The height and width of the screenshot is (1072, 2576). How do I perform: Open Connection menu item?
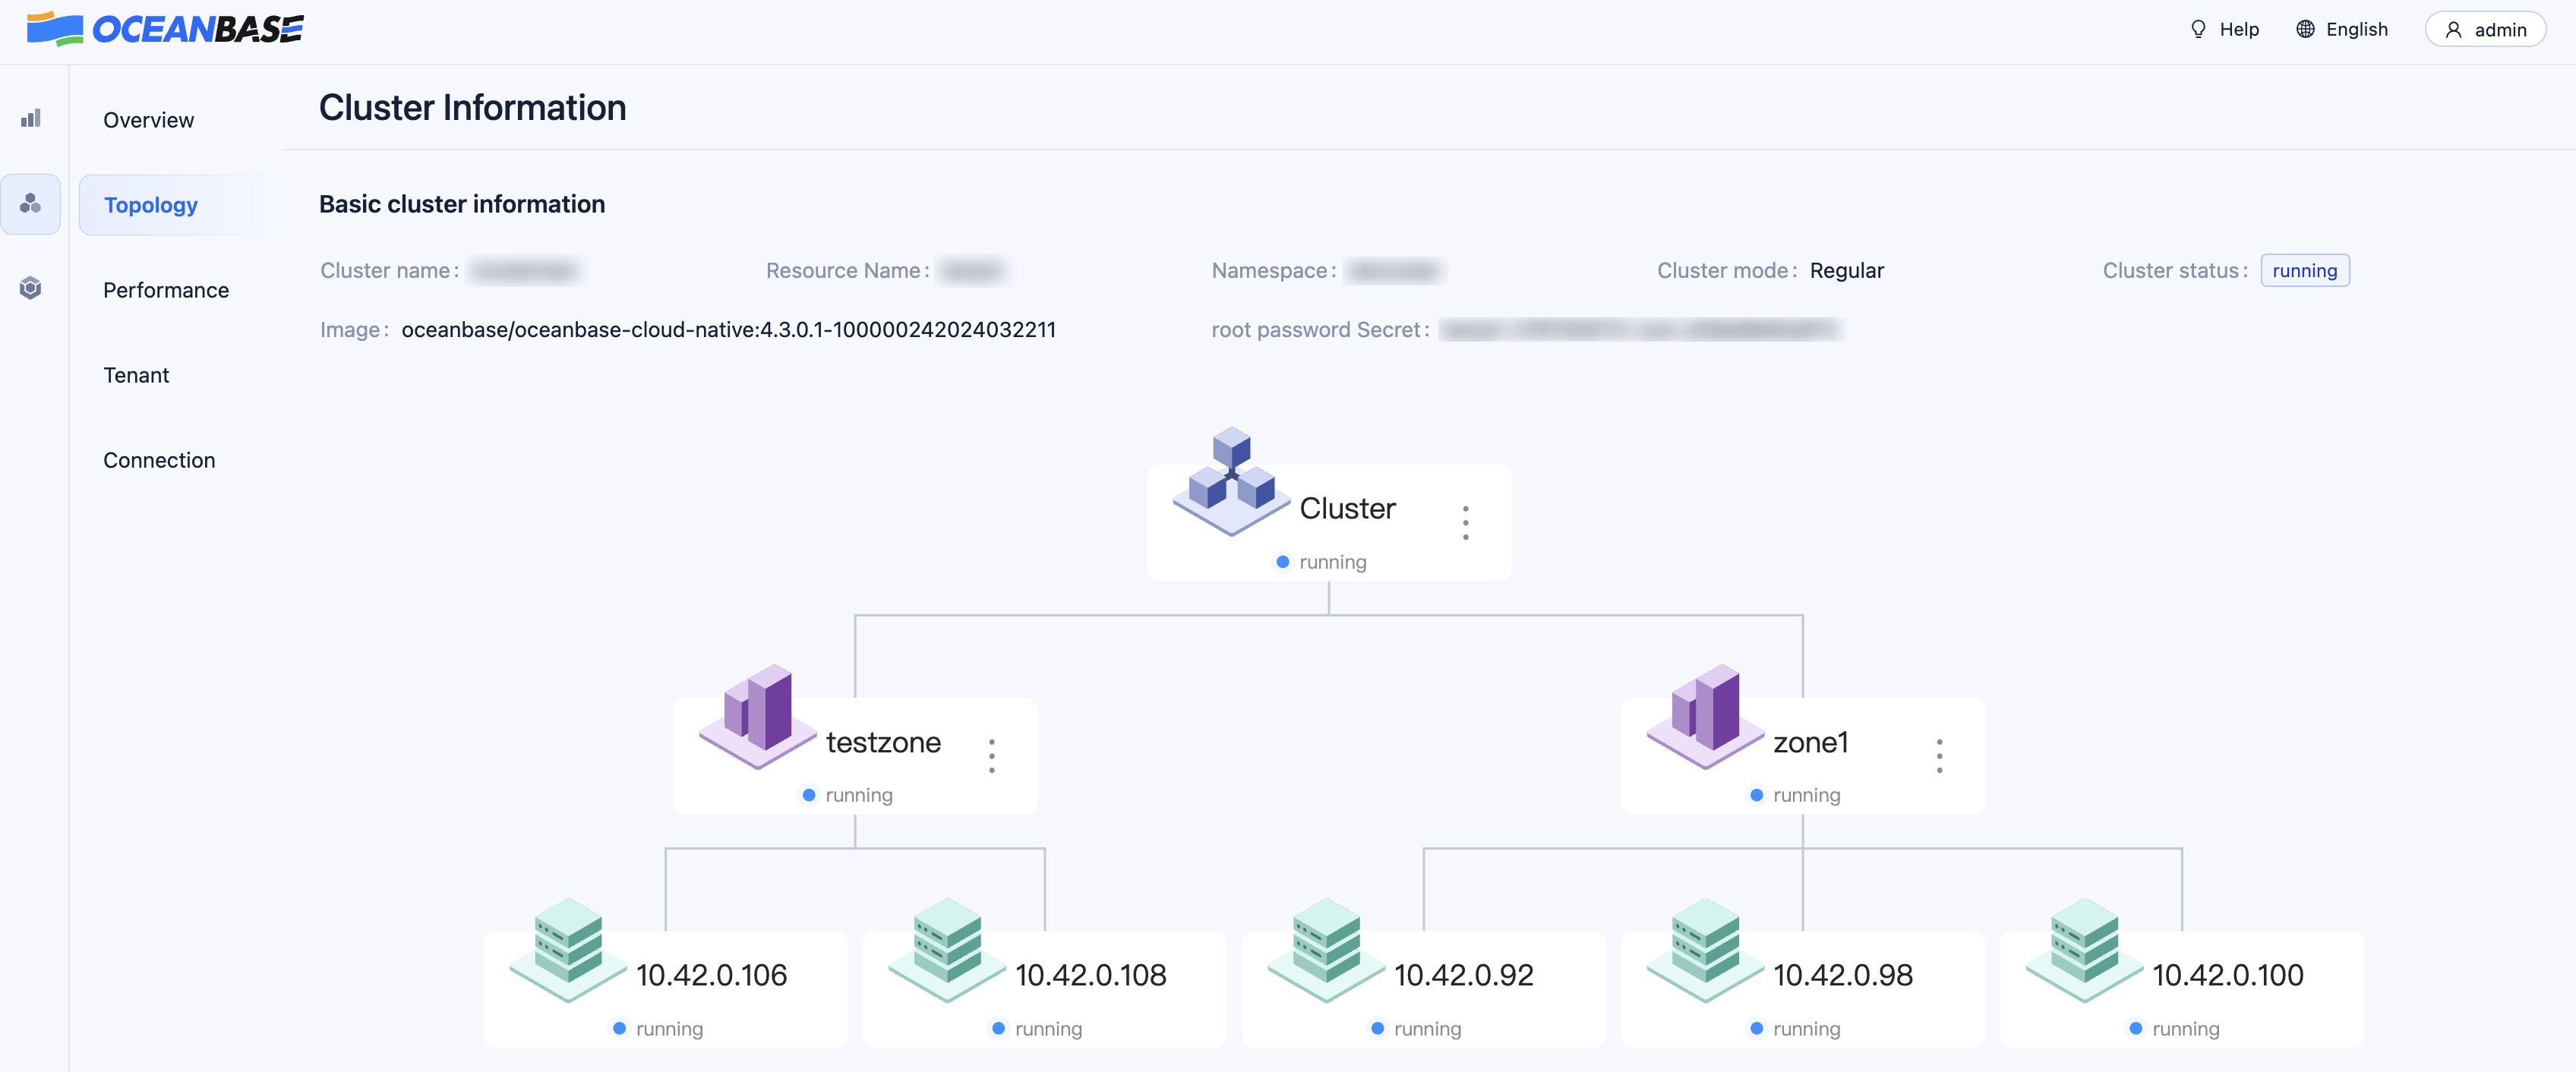click(159, 460)
